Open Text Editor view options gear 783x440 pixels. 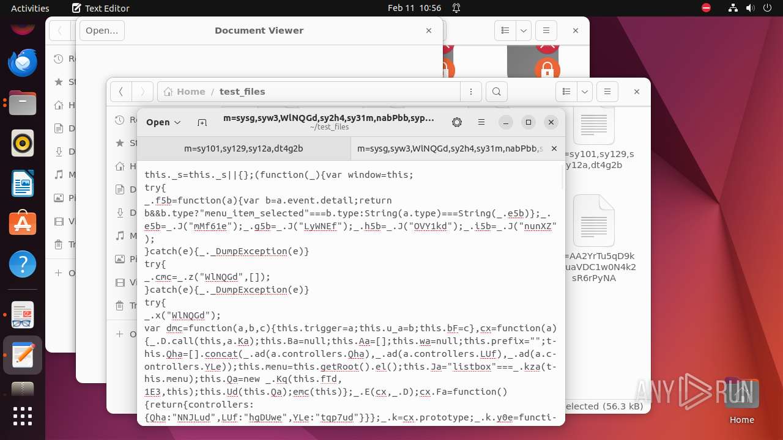click(457, 122)
